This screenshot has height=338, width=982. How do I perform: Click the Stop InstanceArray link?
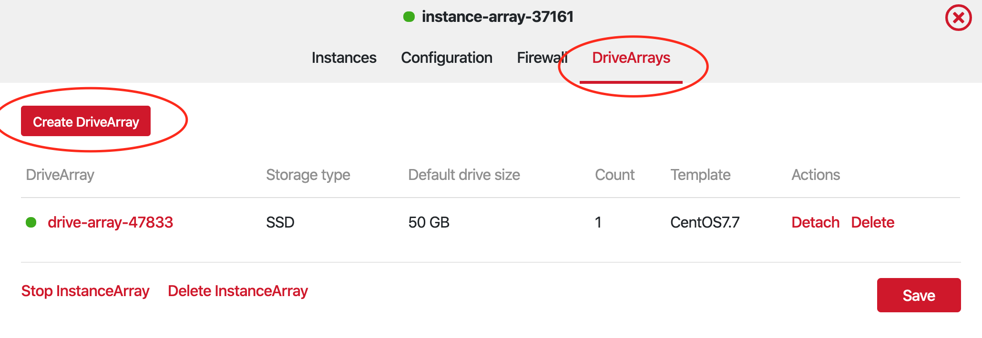click(85, 291)
